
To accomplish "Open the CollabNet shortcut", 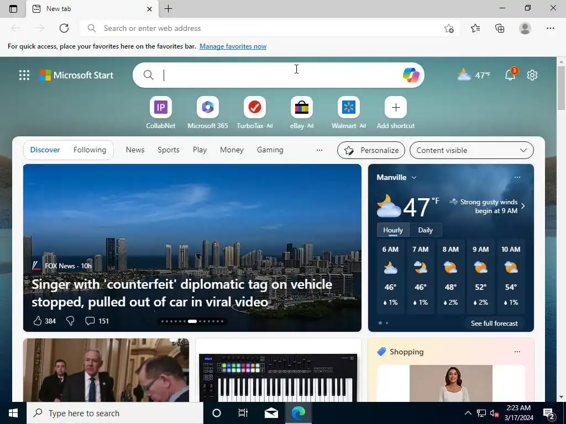I will [161, 113].
